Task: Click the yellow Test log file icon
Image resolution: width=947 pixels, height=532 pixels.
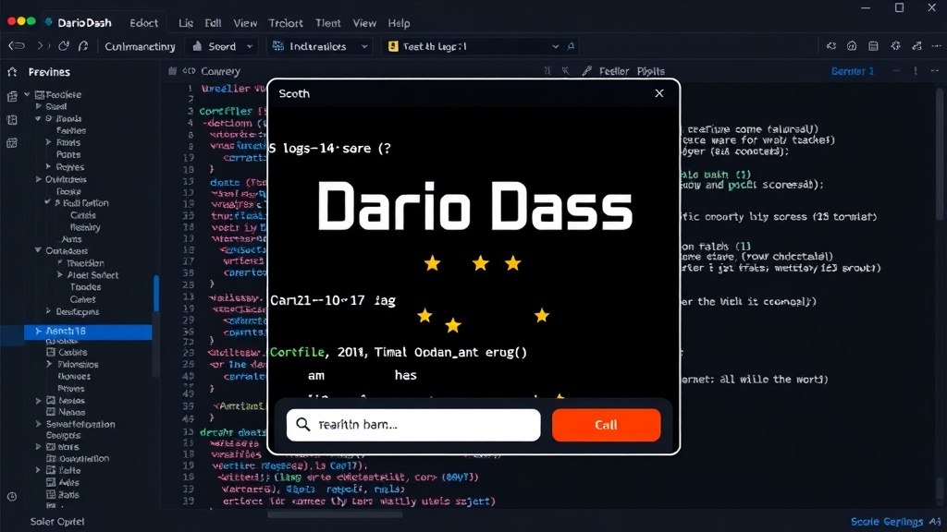Action: coord(393,46)
